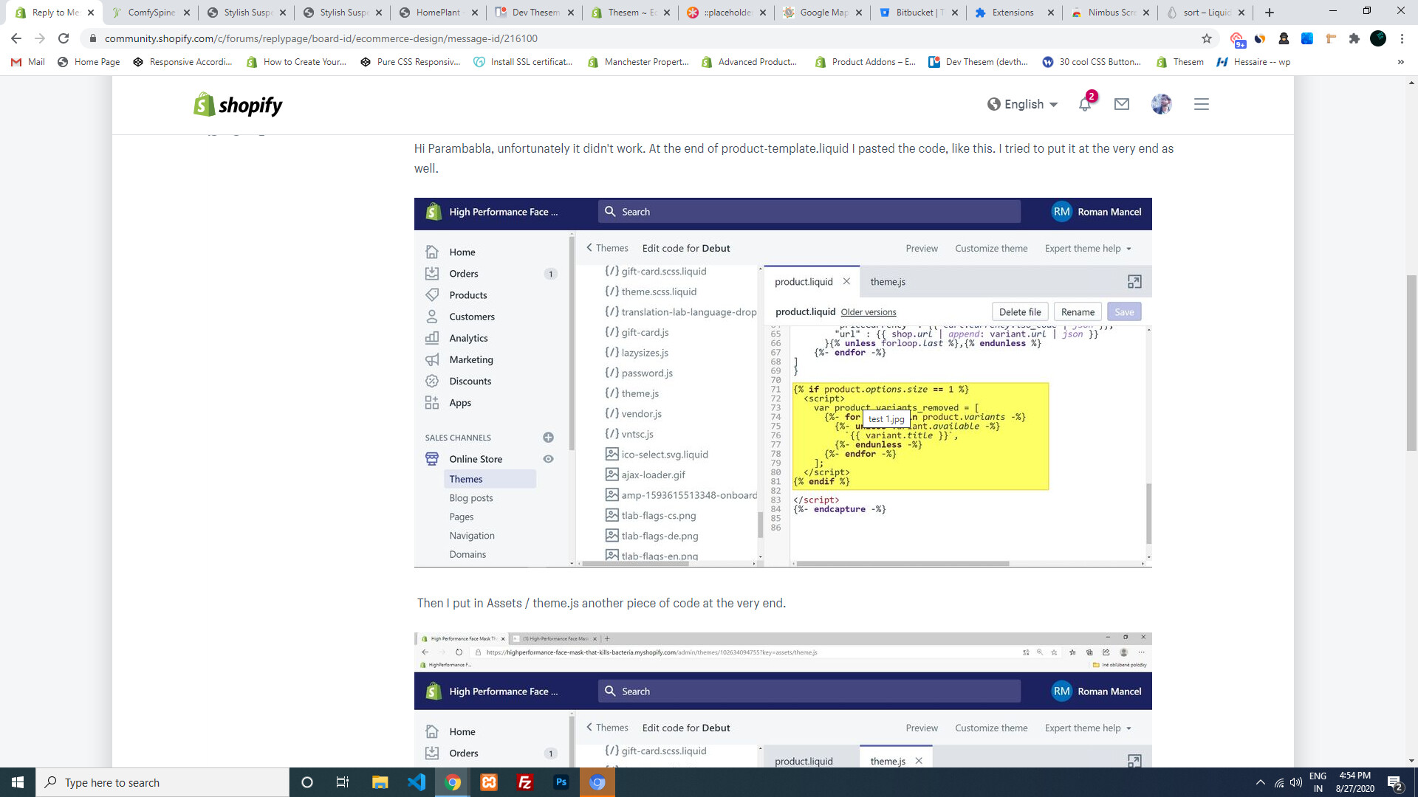
Task: Open the hamburger menu icon
Action: click(1202, 104)
